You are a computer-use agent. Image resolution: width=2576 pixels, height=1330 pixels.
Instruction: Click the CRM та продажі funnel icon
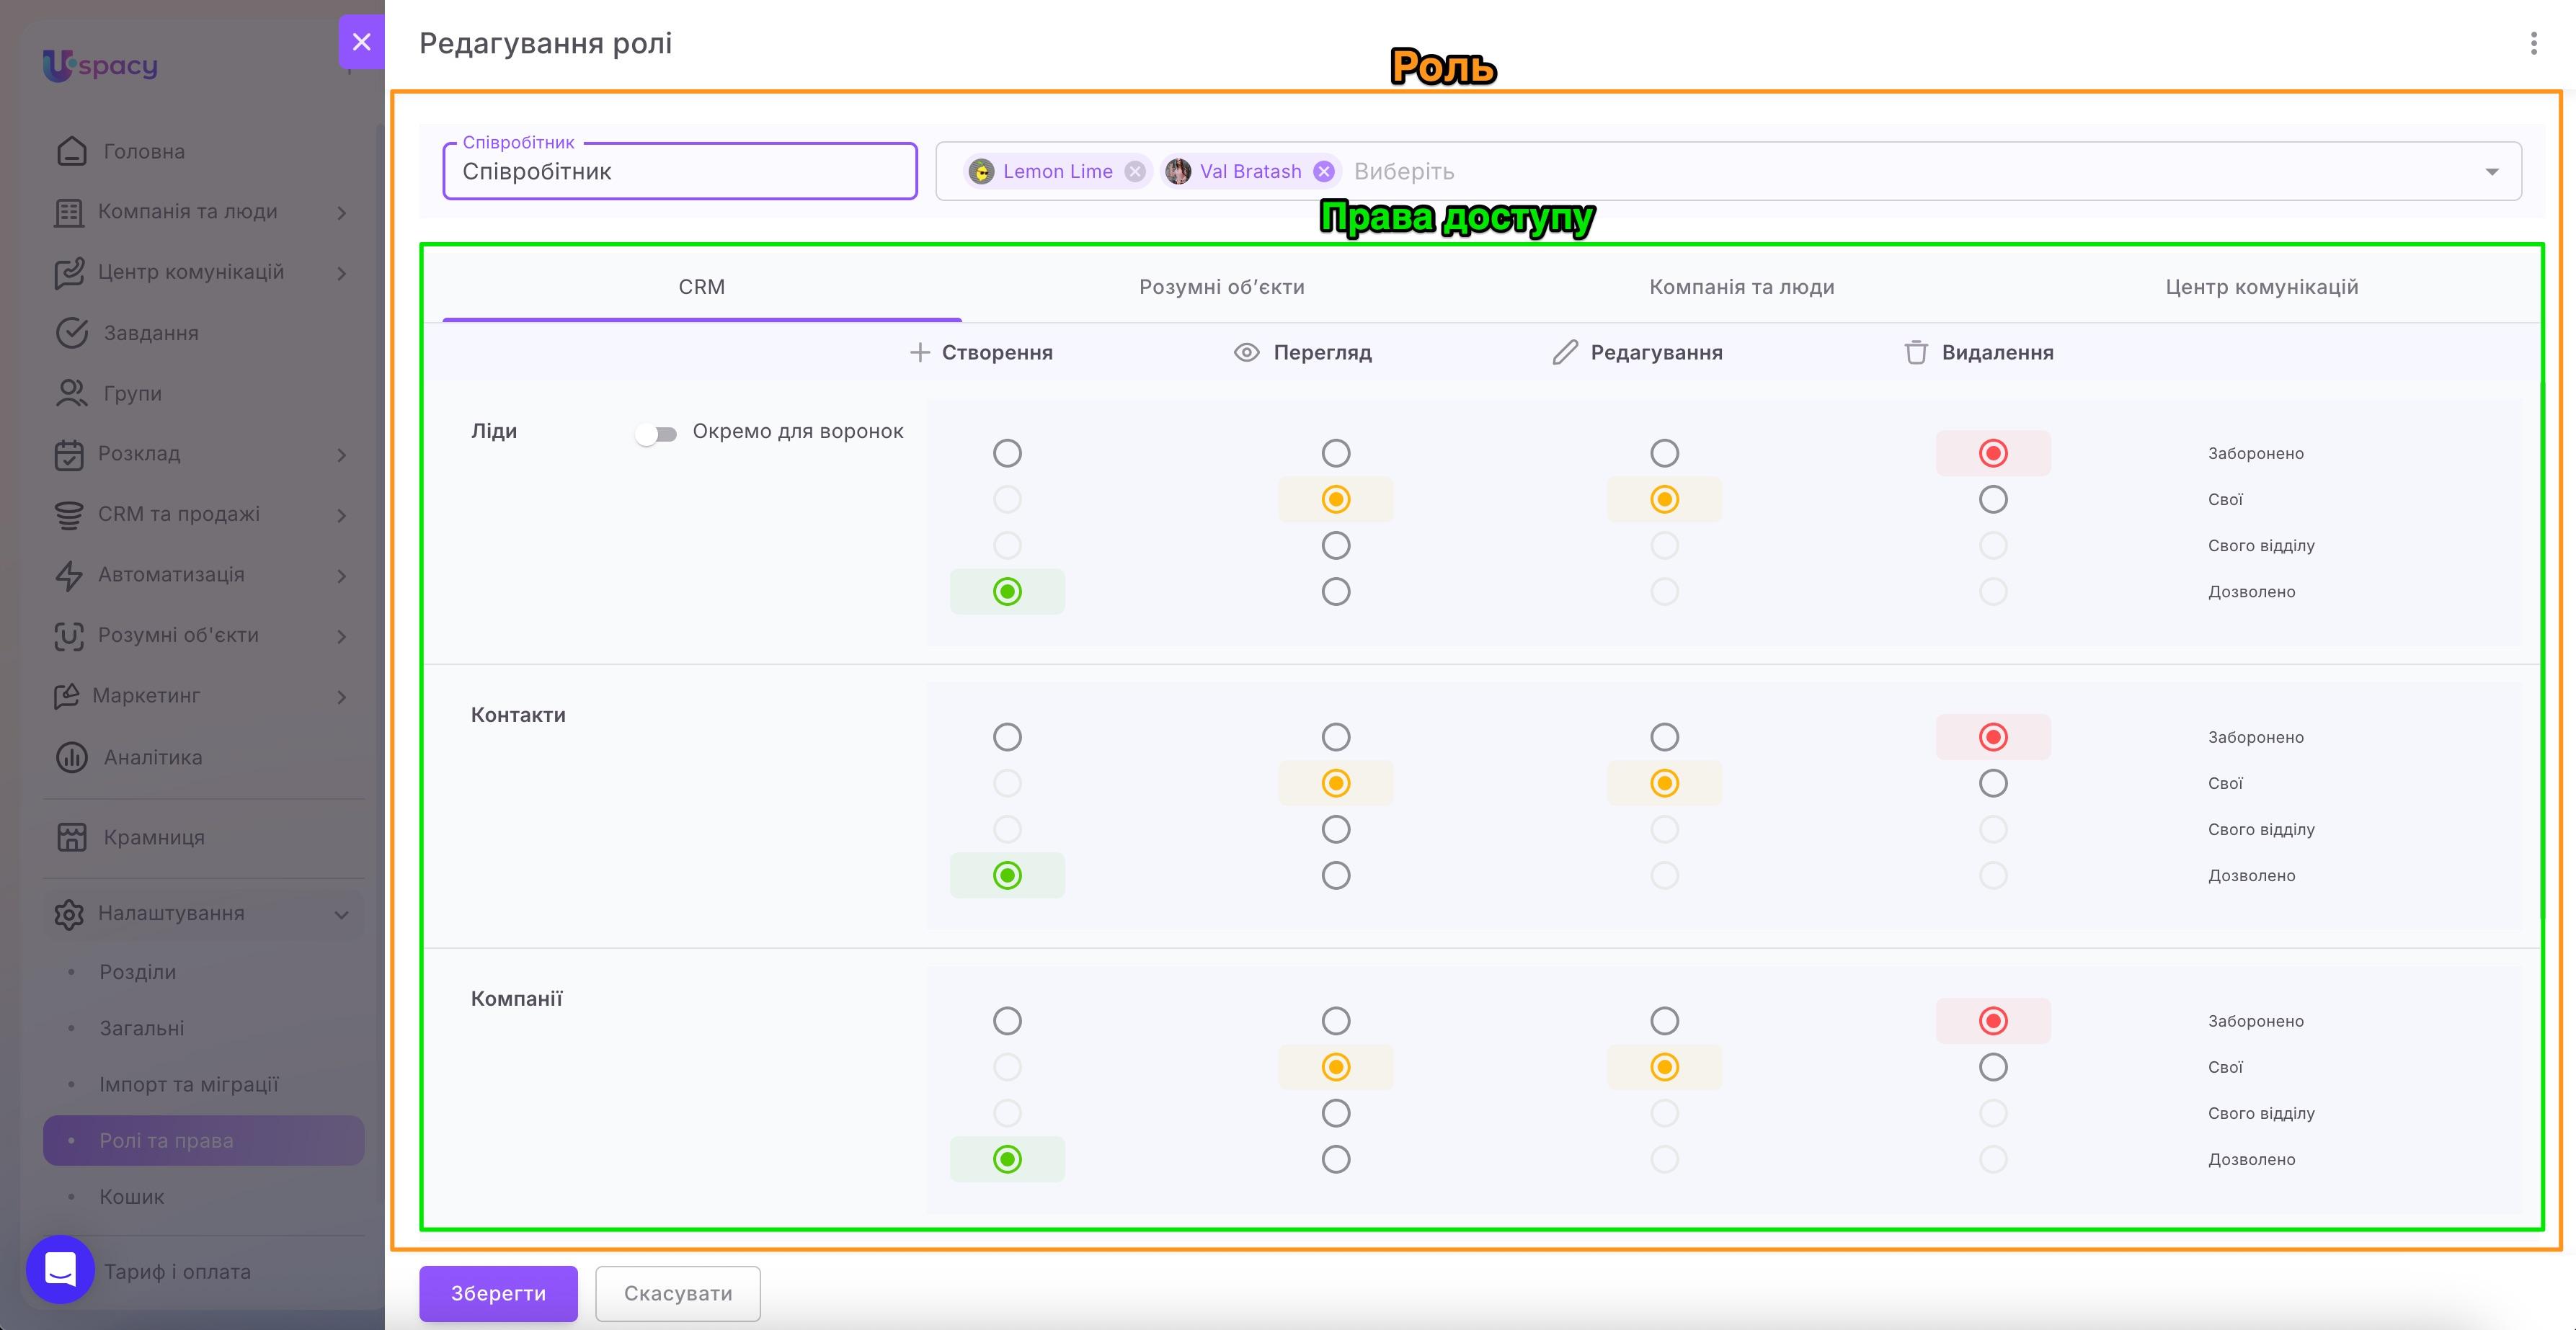(x=69, y=514)
